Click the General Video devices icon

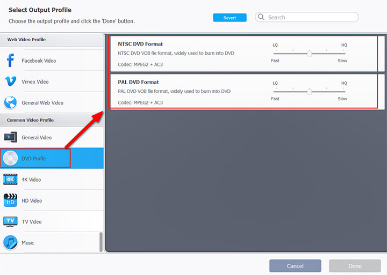(x=10, y=137)
